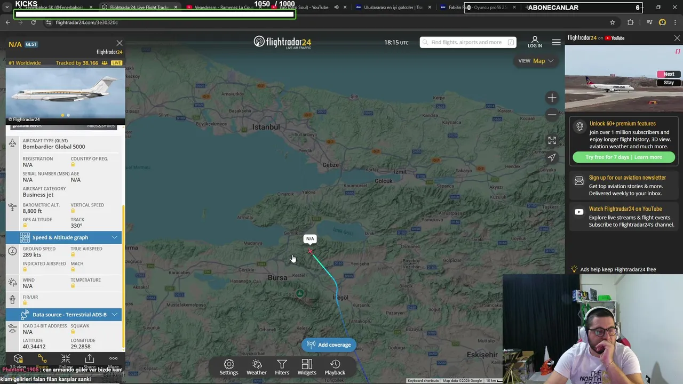Click Stay on the YouTube video overlay
Screen dimensions: 683x384
(669, 83)
